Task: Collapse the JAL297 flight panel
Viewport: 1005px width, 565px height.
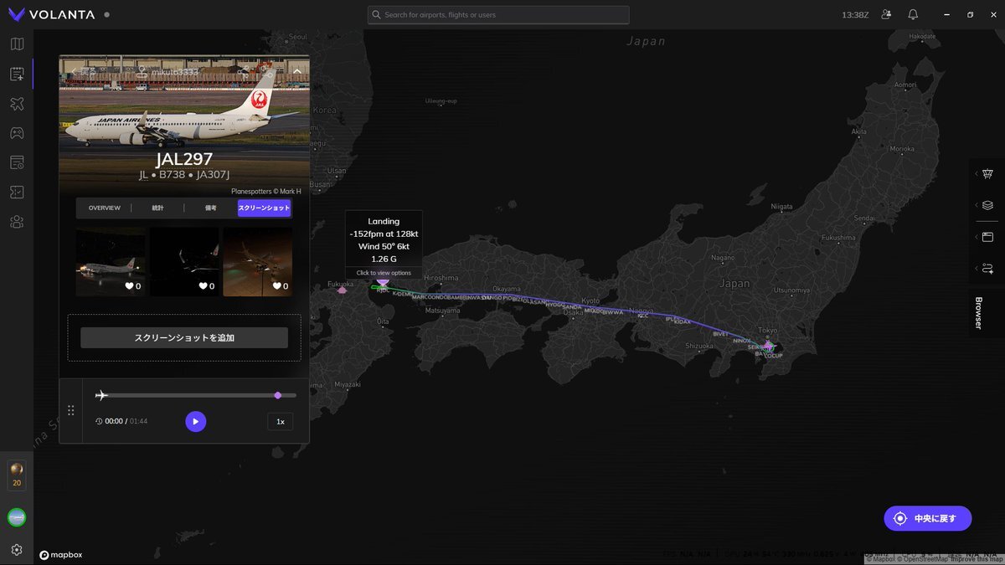Action: tap(296, 71)
